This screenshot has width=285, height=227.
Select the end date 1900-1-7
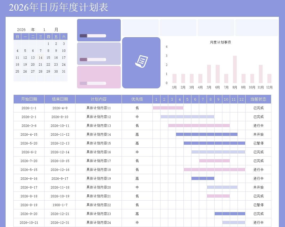pyautogui.click(x=60, y=205)
